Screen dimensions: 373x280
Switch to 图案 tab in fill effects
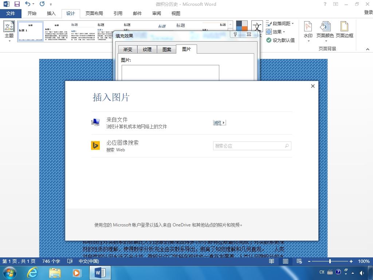pos(167,49)
